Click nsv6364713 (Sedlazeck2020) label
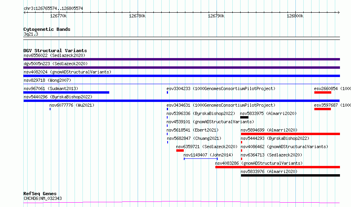 point(272,155)
